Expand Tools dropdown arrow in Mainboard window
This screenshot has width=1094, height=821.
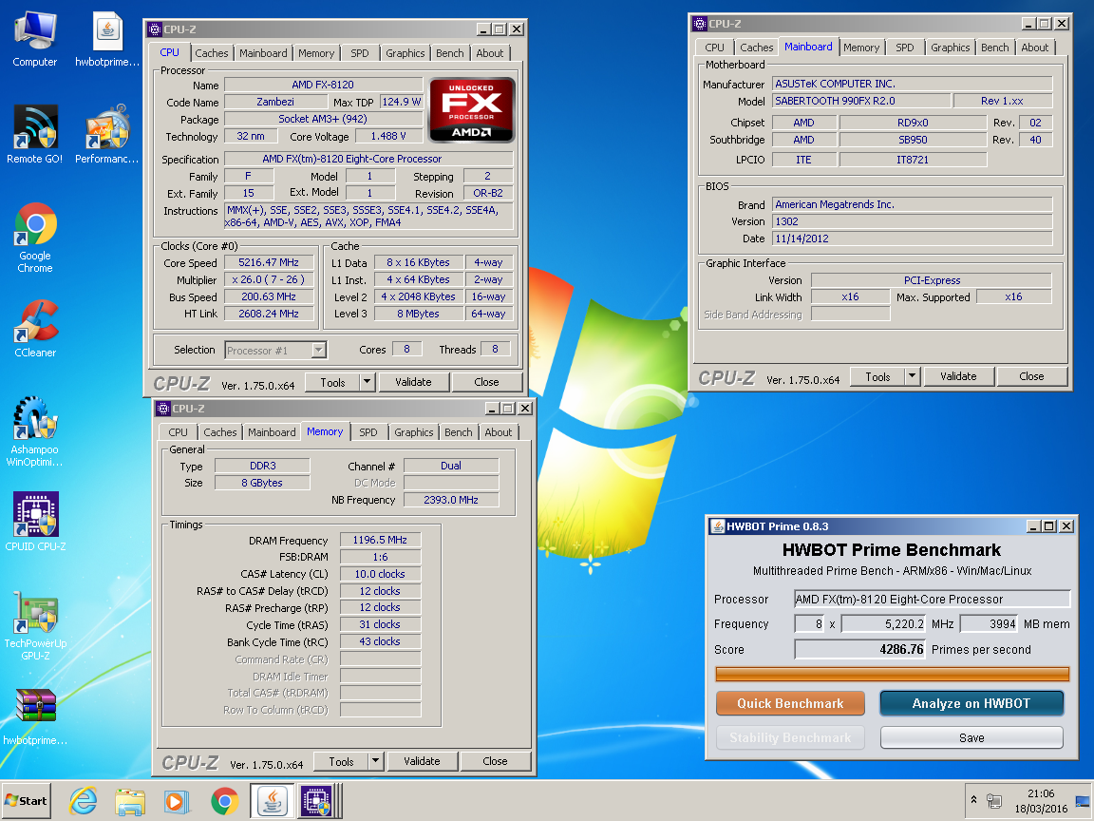click(x=913, y=377)
